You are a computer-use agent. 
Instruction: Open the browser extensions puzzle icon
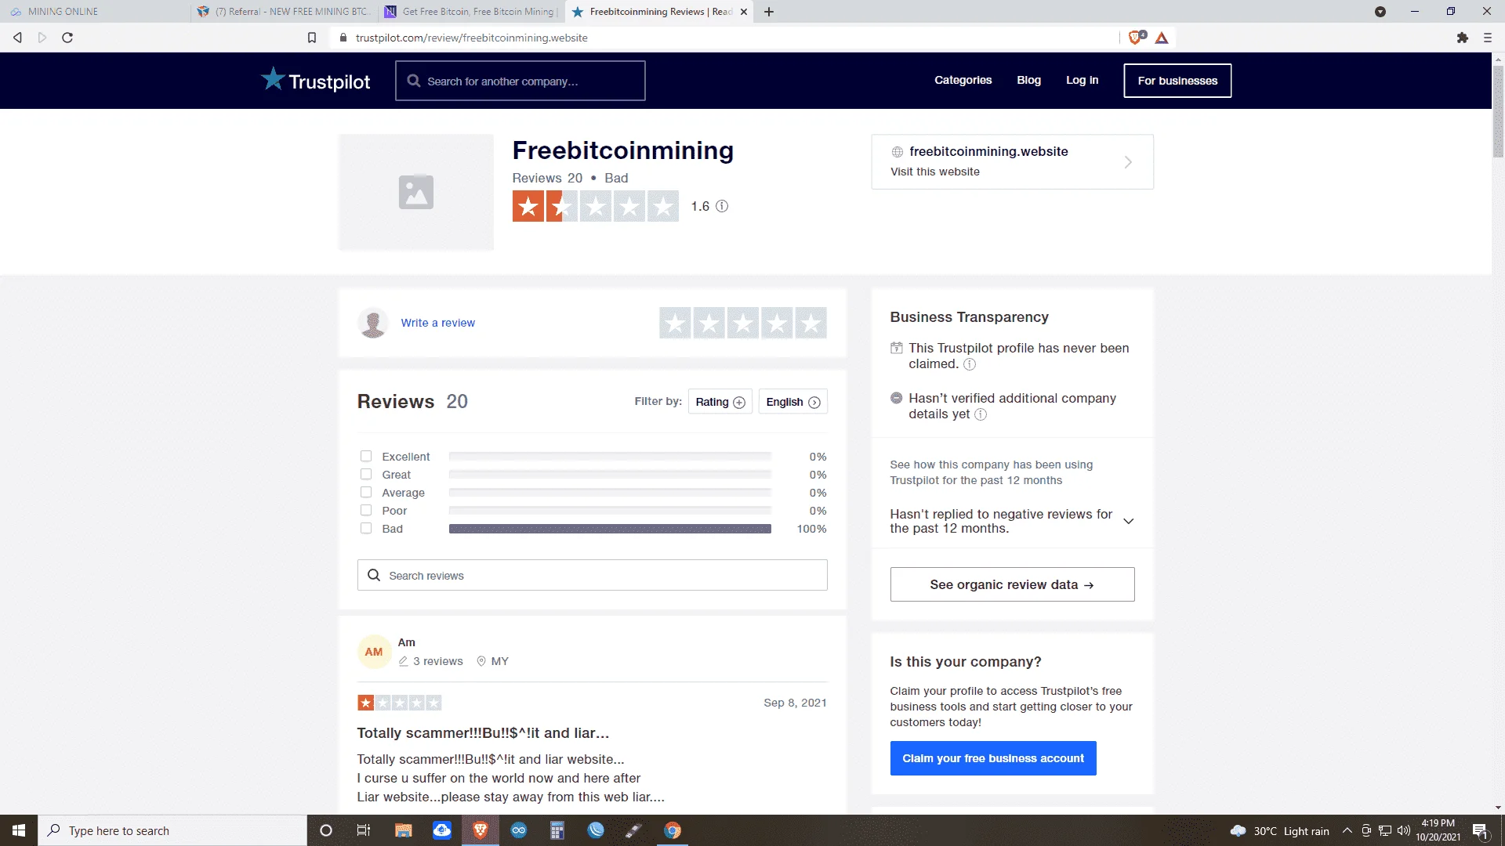point(1463,38)
